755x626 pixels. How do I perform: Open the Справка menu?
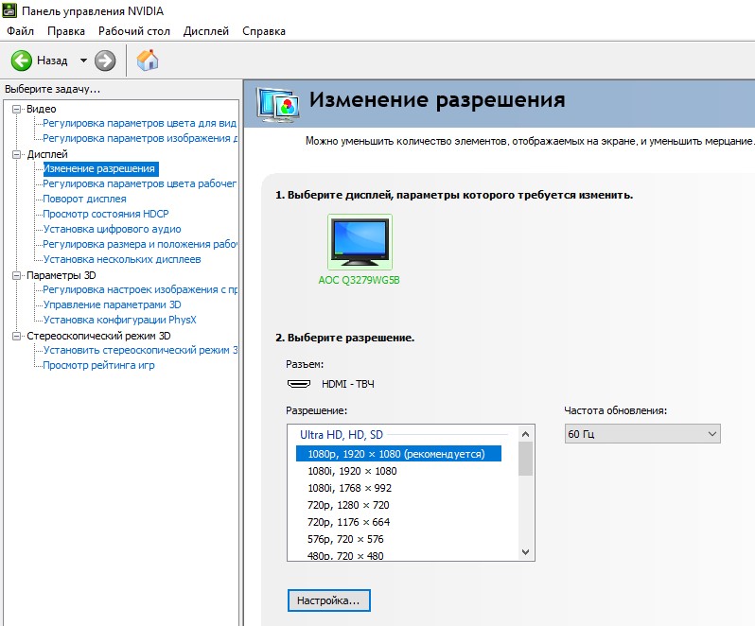264,31
